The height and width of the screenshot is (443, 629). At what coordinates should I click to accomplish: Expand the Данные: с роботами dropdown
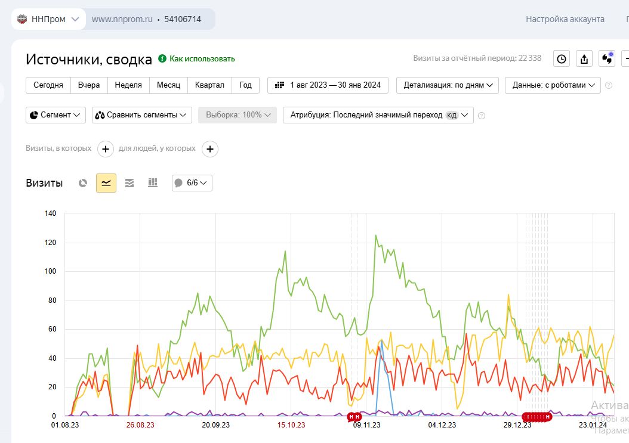553,85
